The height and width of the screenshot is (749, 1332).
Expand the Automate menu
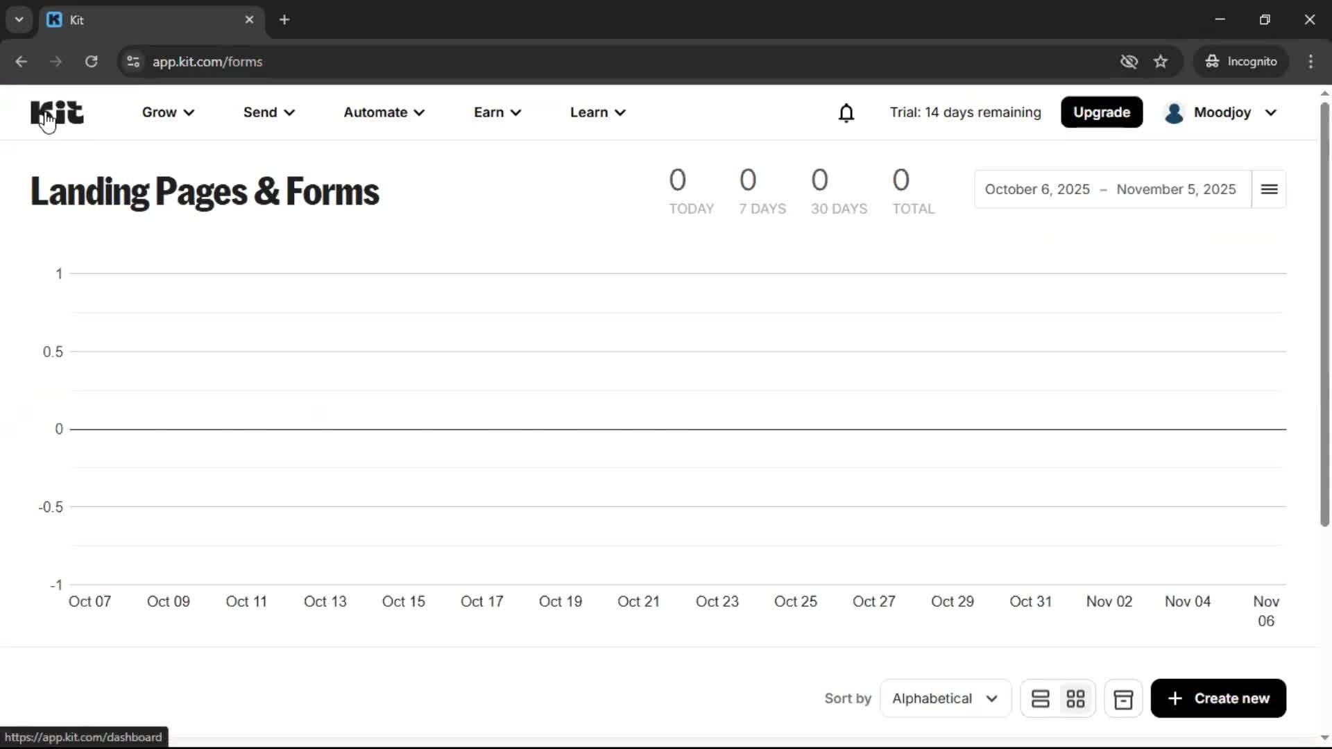tap(384, 112)
